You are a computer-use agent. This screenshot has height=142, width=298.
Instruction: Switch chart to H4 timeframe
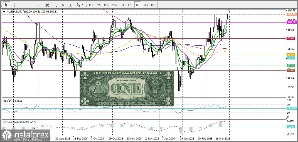coord(130,5)
